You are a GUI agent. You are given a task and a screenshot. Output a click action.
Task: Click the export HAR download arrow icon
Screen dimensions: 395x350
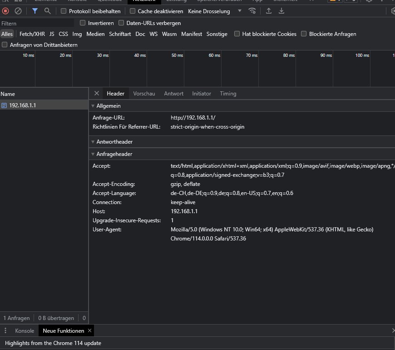click(x=281, y=11)
